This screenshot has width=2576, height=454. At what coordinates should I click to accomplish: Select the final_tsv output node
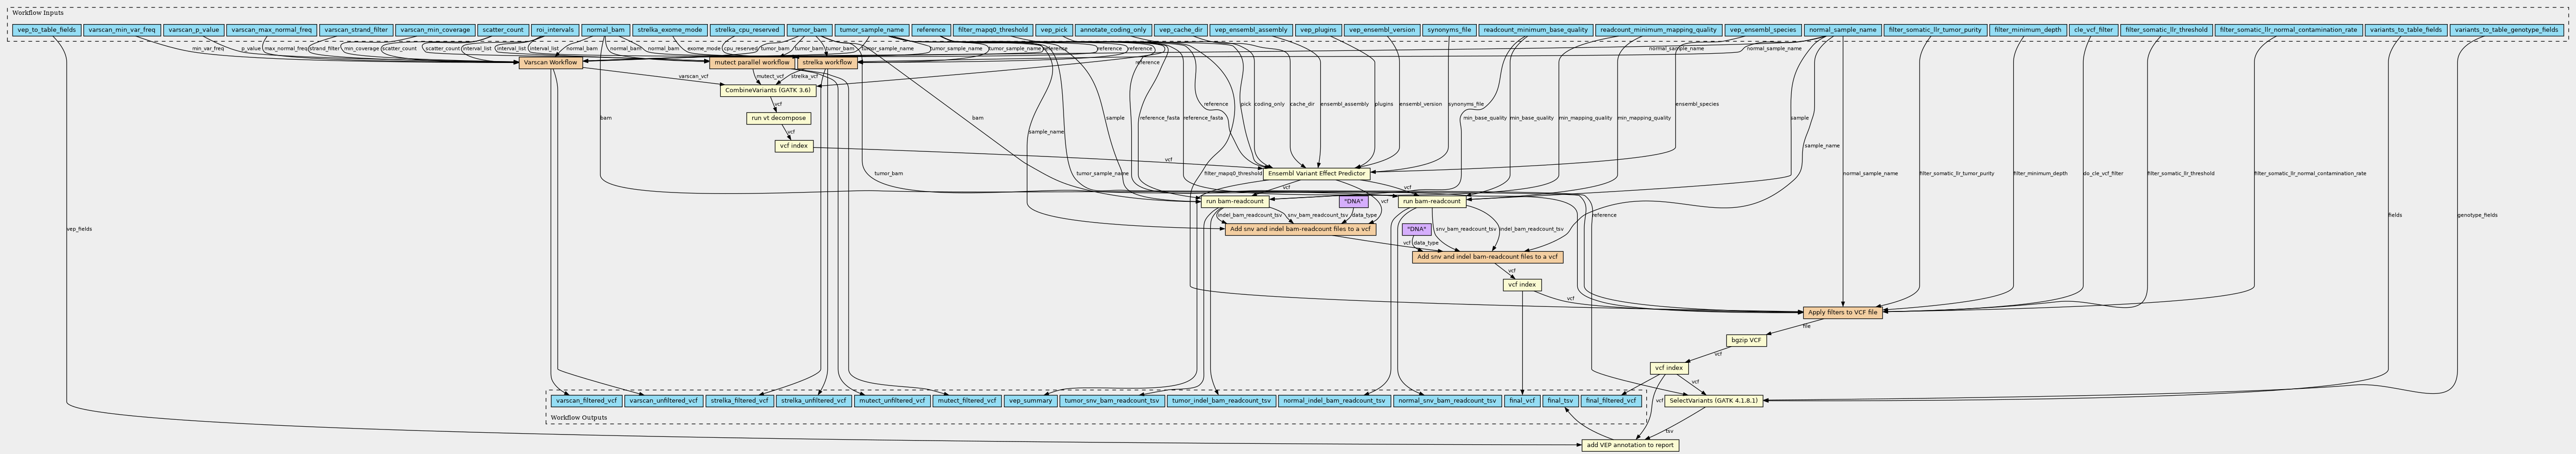pyautogui.click(x=1560, y=401)
